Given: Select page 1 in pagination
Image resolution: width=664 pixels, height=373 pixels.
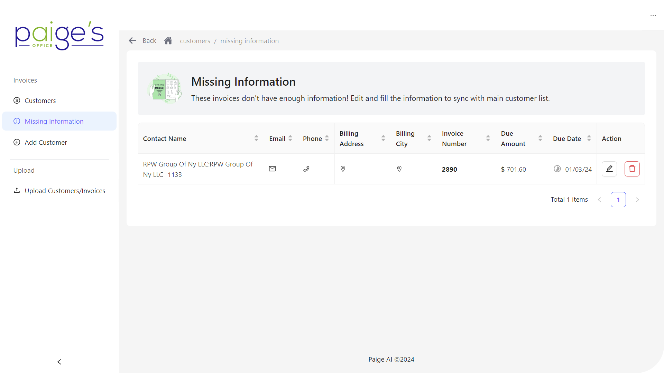Looking at the screenshot, I should (x=618, y=200).
